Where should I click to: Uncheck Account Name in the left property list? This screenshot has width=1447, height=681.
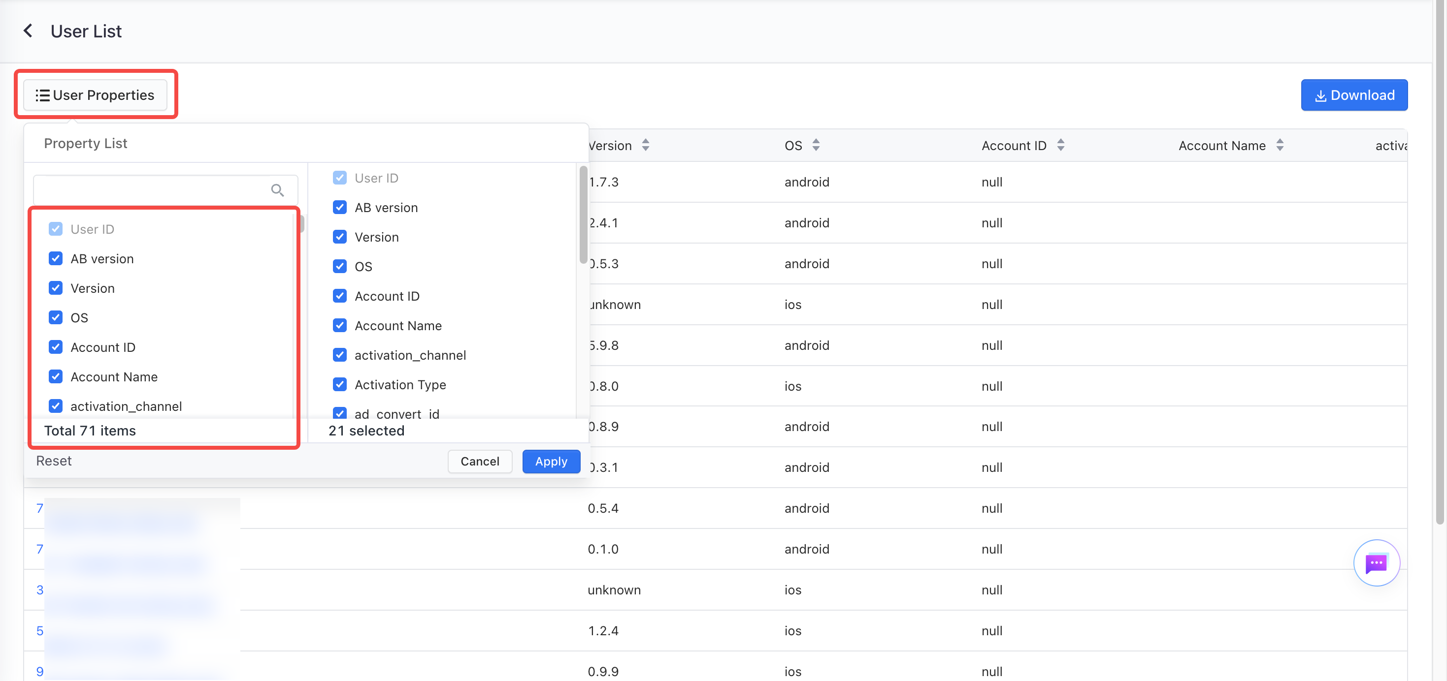[56, 377]
